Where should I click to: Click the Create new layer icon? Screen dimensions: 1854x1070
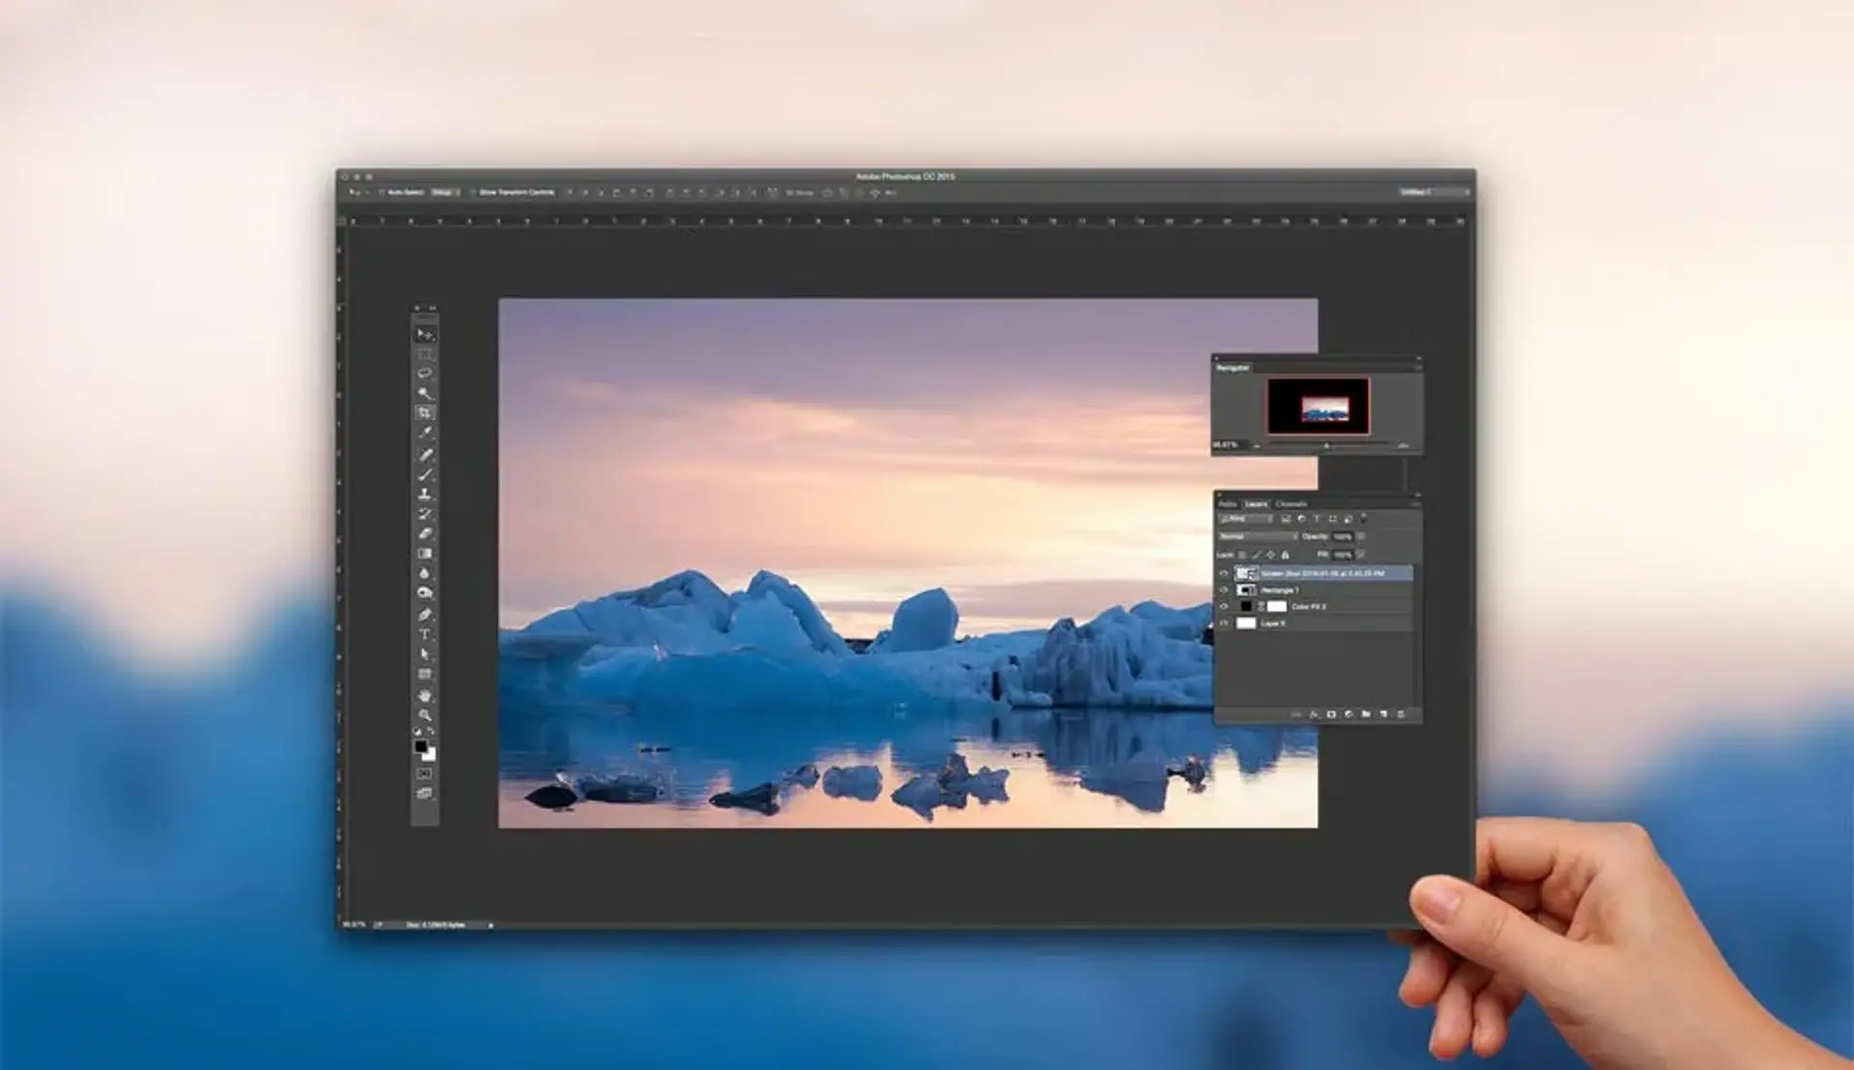coord(1384,715)
